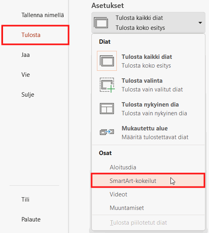
Task: Go to the Vie page
Action: tap(25, 75)
